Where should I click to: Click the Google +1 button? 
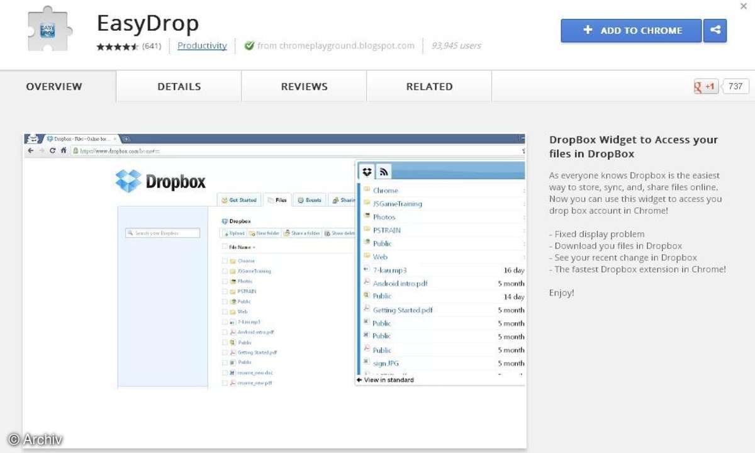(705, 86)
